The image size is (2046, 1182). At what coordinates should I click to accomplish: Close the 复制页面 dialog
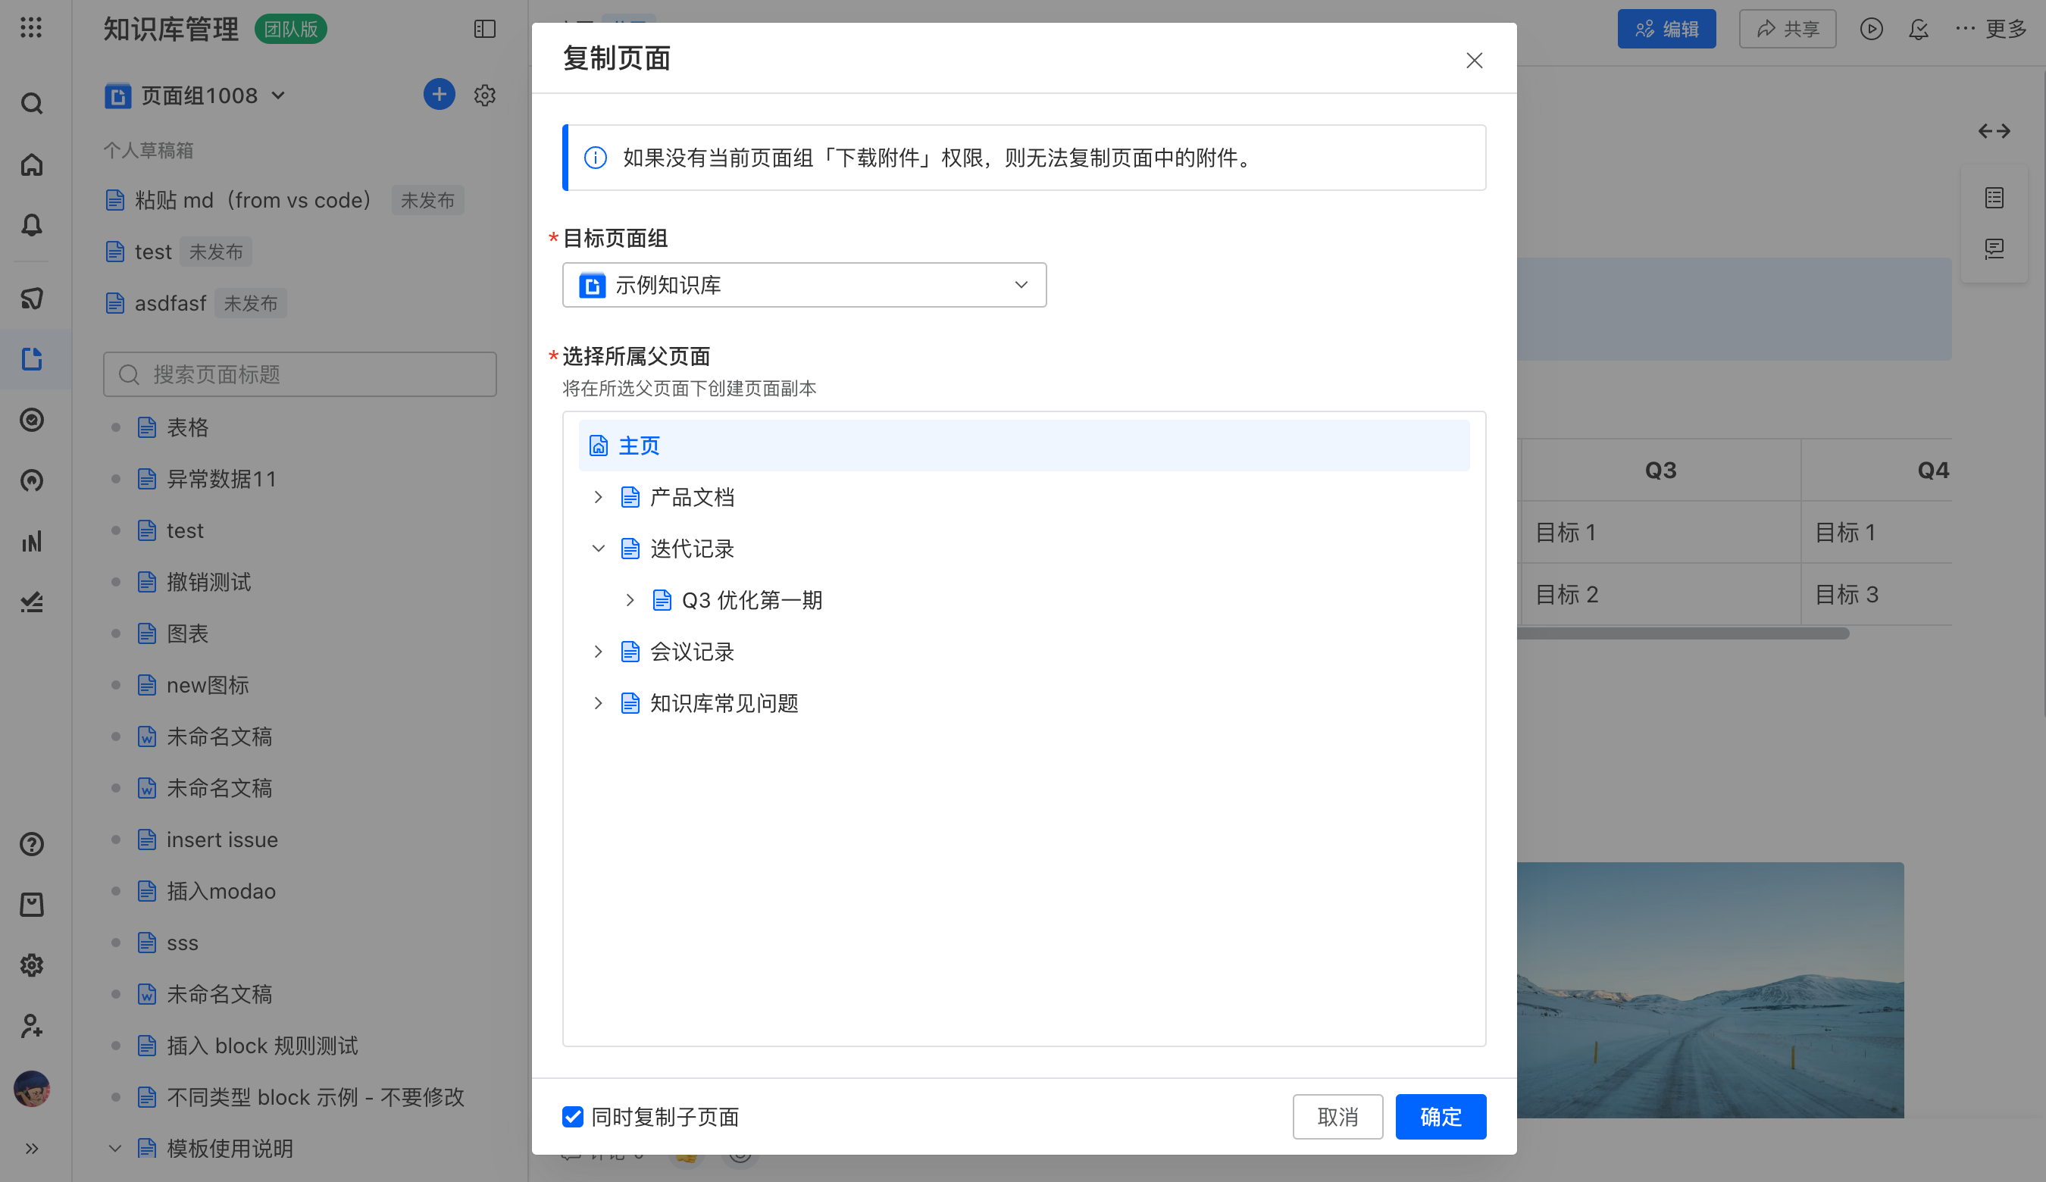point(1474,61)
